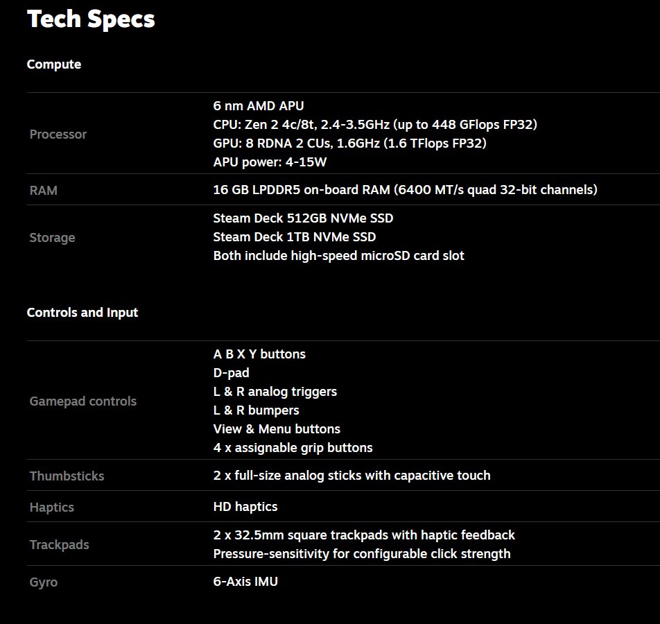Click the HD haptics value text

pos(245,507)
